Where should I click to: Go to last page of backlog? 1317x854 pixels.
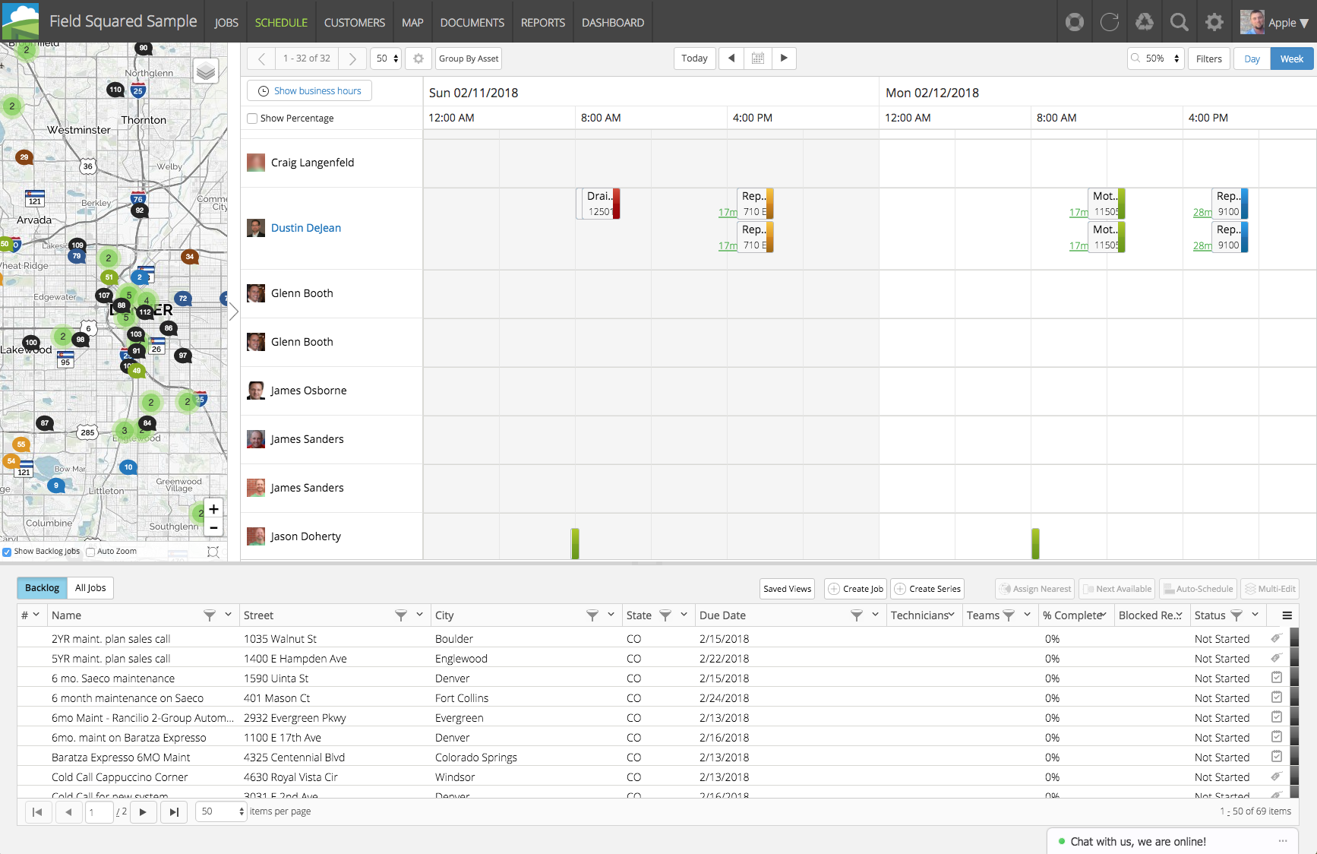[174, 812]
